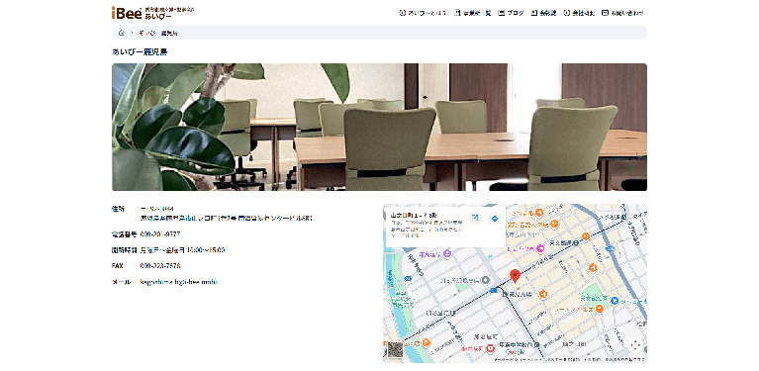This screenshot has width=759, height=371.
Task: Click the pink shopping marker on map
Action: 539,248
